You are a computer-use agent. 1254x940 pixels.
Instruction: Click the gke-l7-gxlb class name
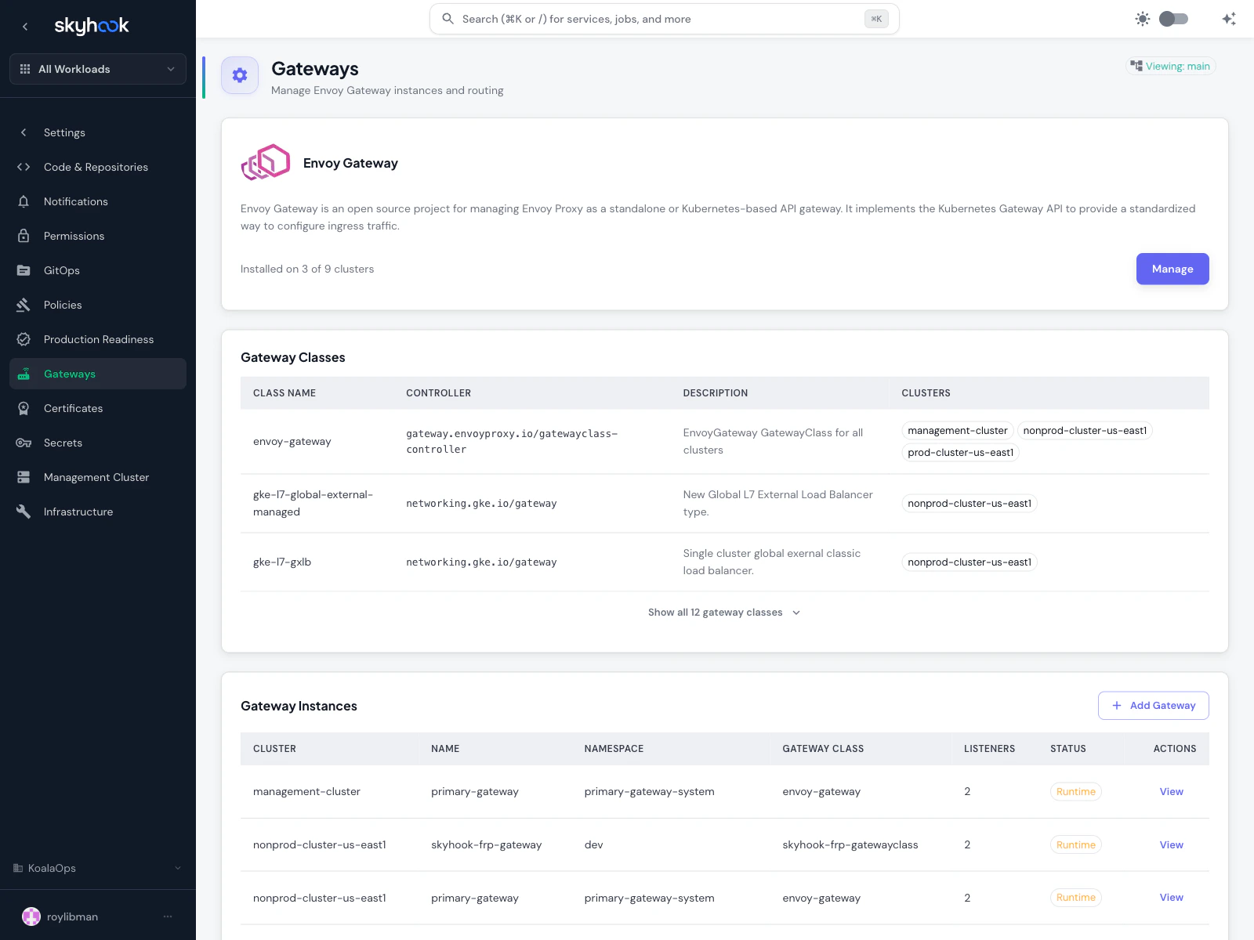282,562
